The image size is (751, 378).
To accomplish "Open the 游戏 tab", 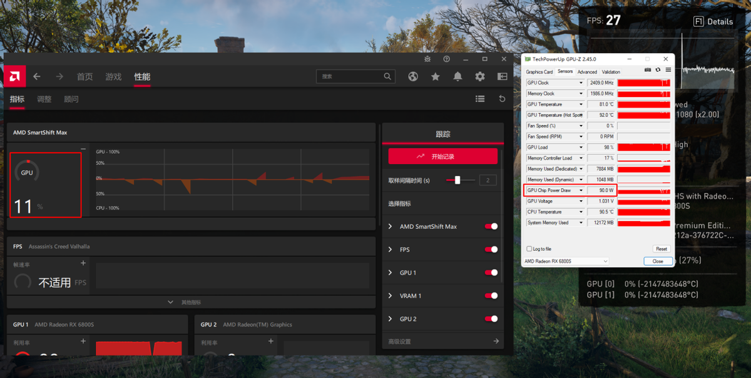I will 113,77.
